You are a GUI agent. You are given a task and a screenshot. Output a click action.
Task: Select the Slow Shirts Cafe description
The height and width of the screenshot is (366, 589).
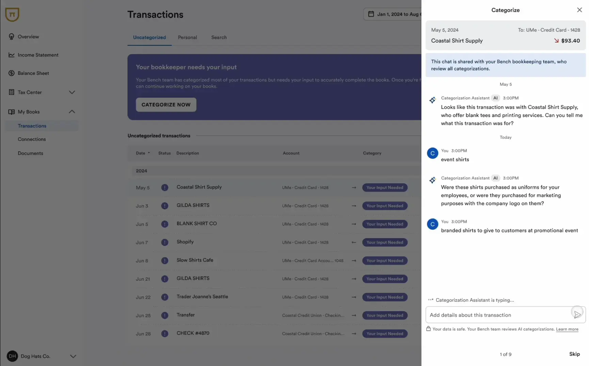(x=195, y=260)
